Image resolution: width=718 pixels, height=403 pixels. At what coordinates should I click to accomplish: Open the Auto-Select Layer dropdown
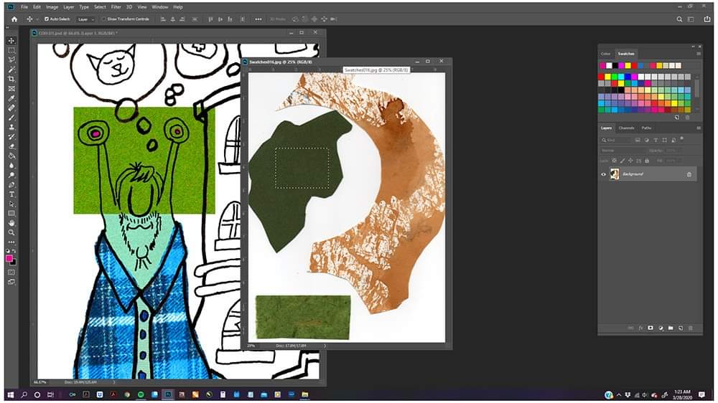click(85, 19)
